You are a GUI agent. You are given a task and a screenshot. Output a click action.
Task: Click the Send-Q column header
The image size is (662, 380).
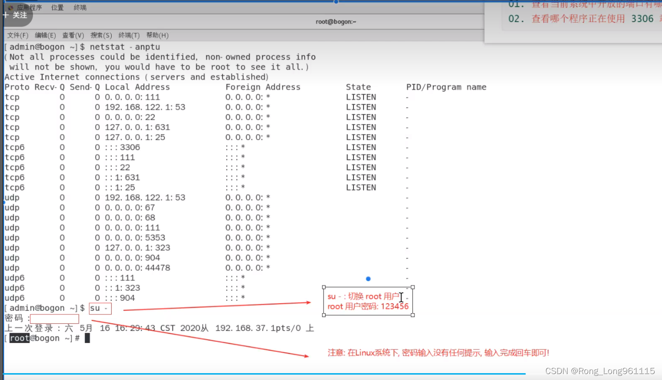85,87
